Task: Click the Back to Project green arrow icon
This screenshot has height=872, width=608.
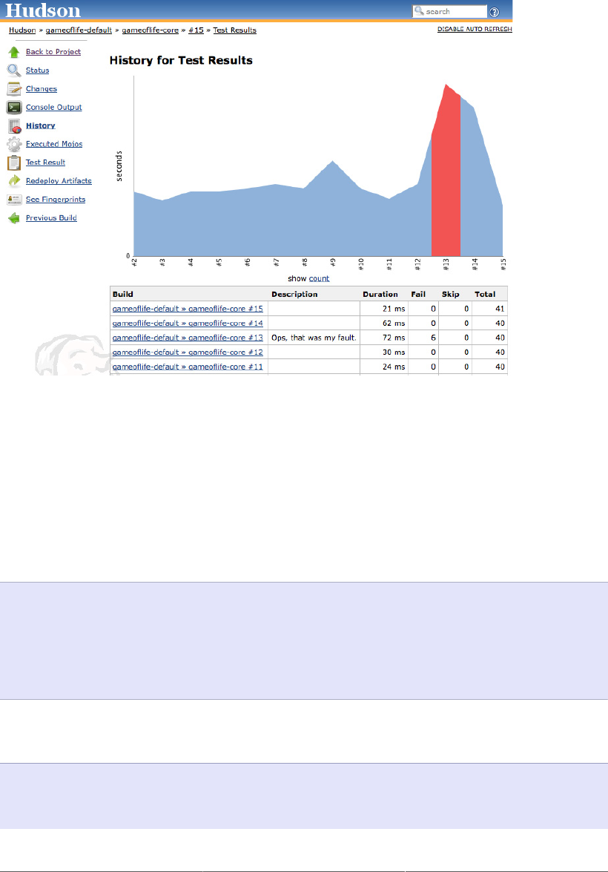Action: [14, 52]
